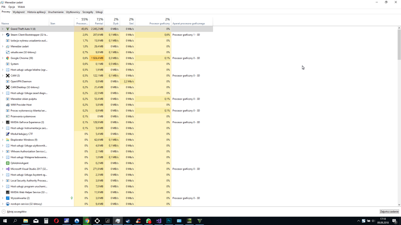Select the Local Security Authority Process row
This screenshot has height=225, width=401.
pos(107,181)
